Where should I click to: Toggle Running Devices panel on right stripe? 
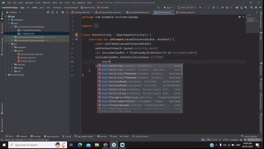261,101
